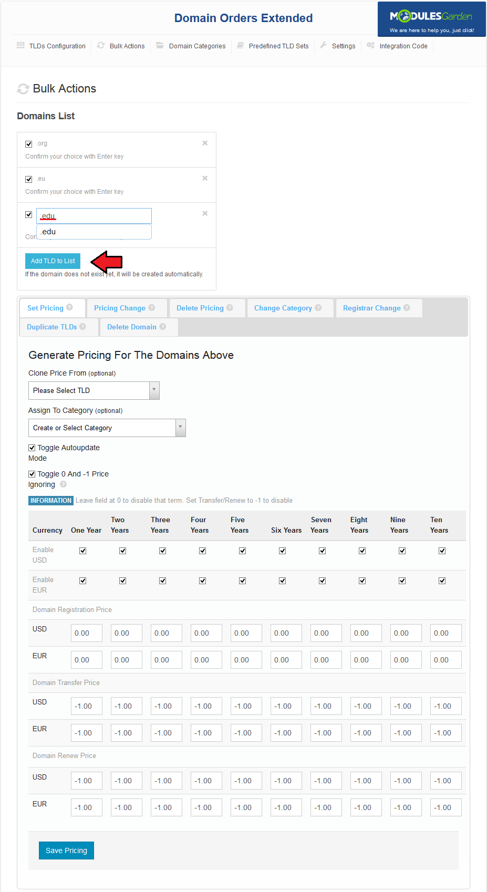Toggle Autoupdate Mode checkbox

coord(32,448)
